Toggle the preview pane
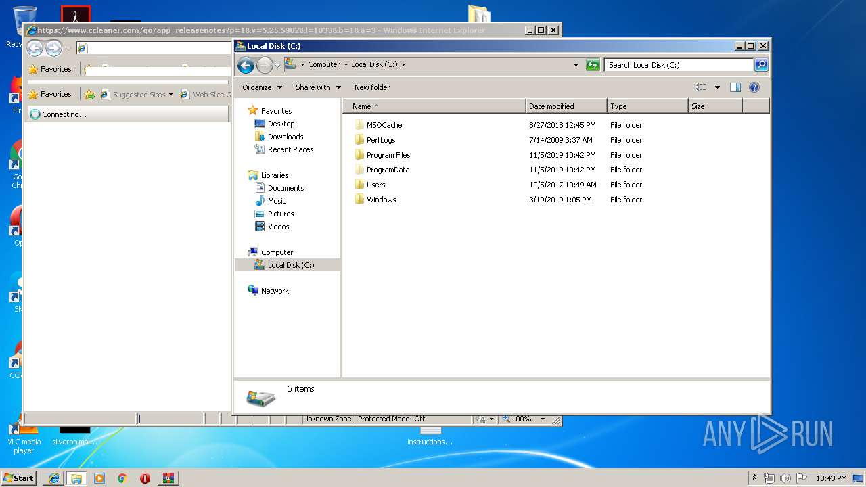Screen dimensions: 866x487 tap(735, 87)
